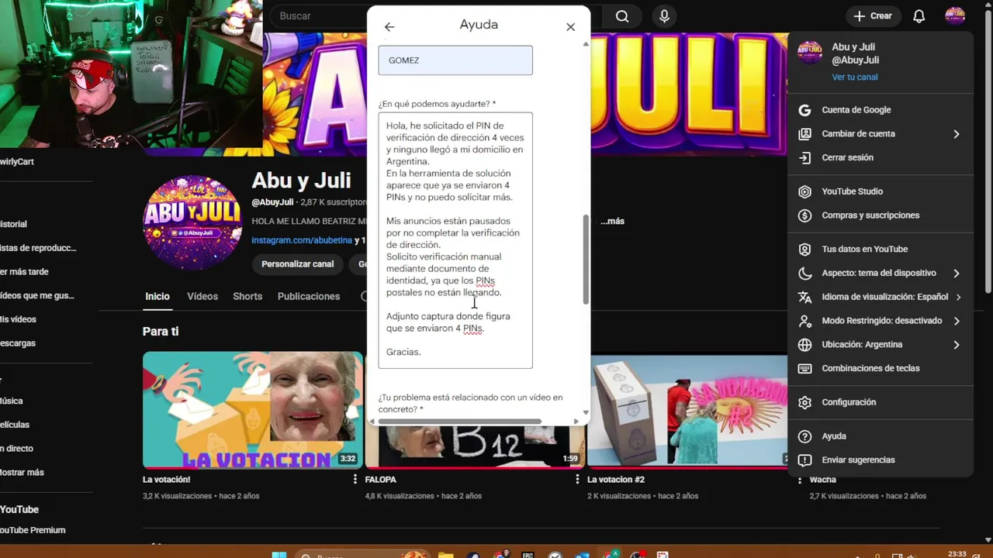Viewport: 993px width, 558px height.
Task: Open options menu for La votación! video
Action: [355, 480]
